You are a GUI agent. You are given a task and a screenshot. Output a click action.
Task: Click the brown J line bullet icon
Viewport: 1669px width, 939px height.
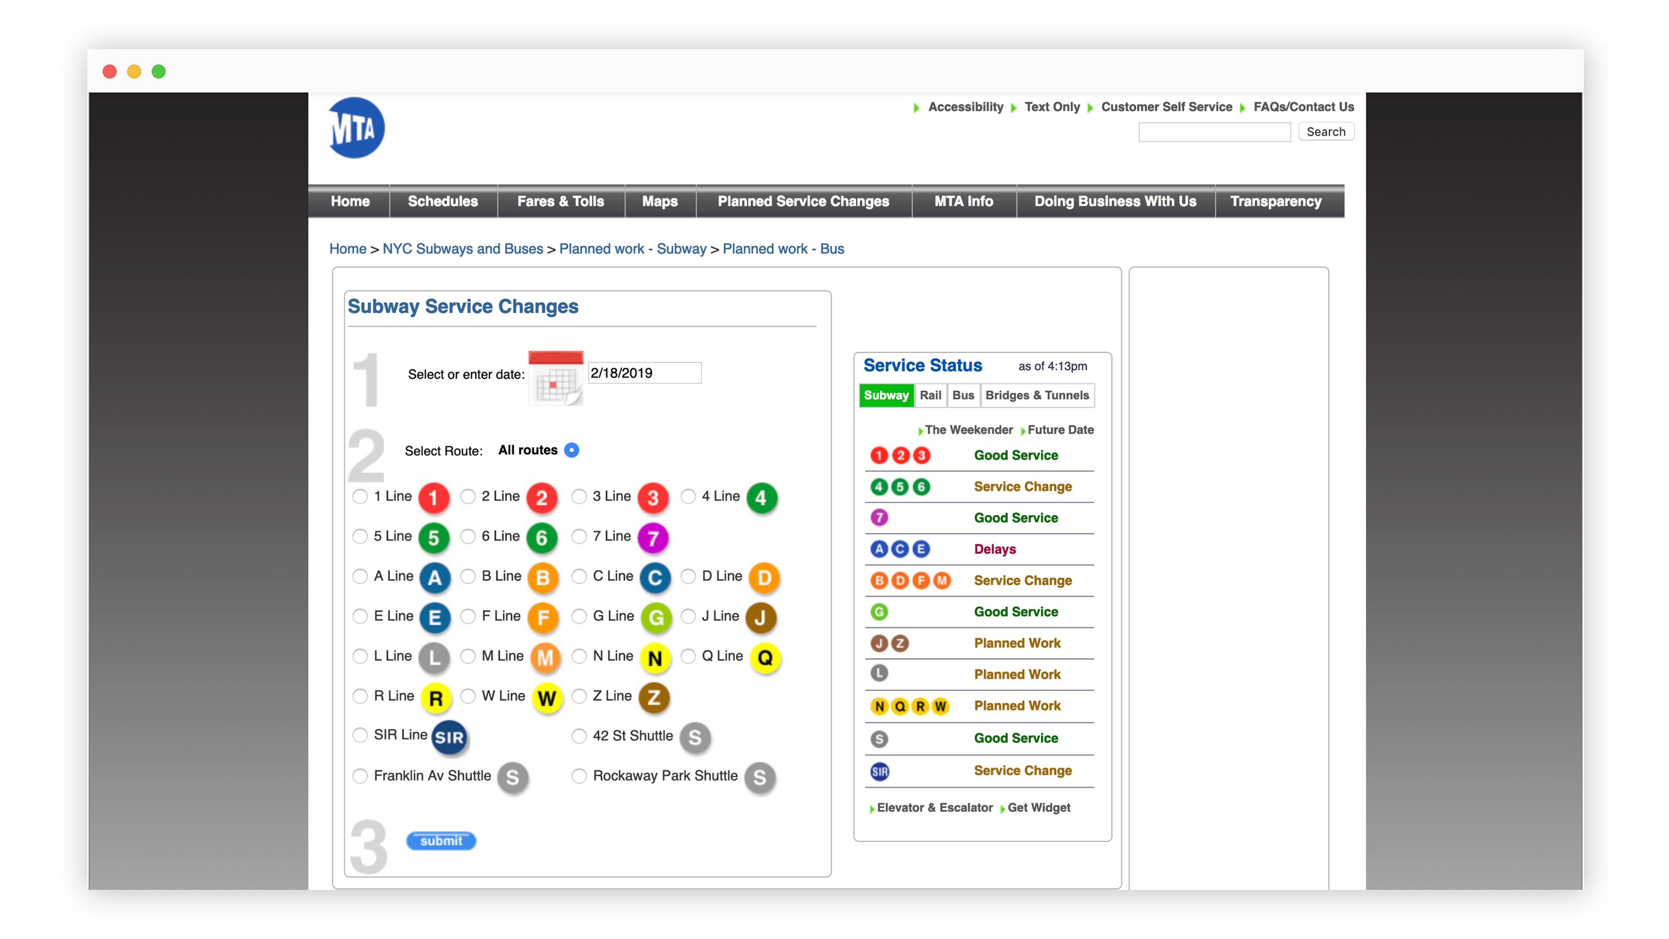pyautogui.click(x=761, y=618)
